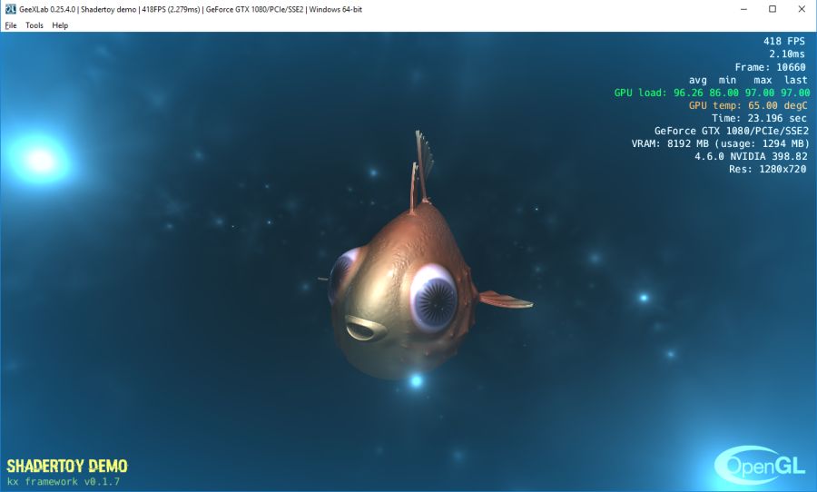The height and width of the screenshot is (492, 817).
Task: Click the 'kx framework v0.1.7' text
Action: pos(63,481)
